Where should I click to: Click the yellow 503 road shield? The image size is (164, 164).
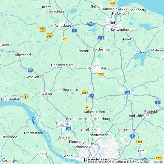coord(112,3)
